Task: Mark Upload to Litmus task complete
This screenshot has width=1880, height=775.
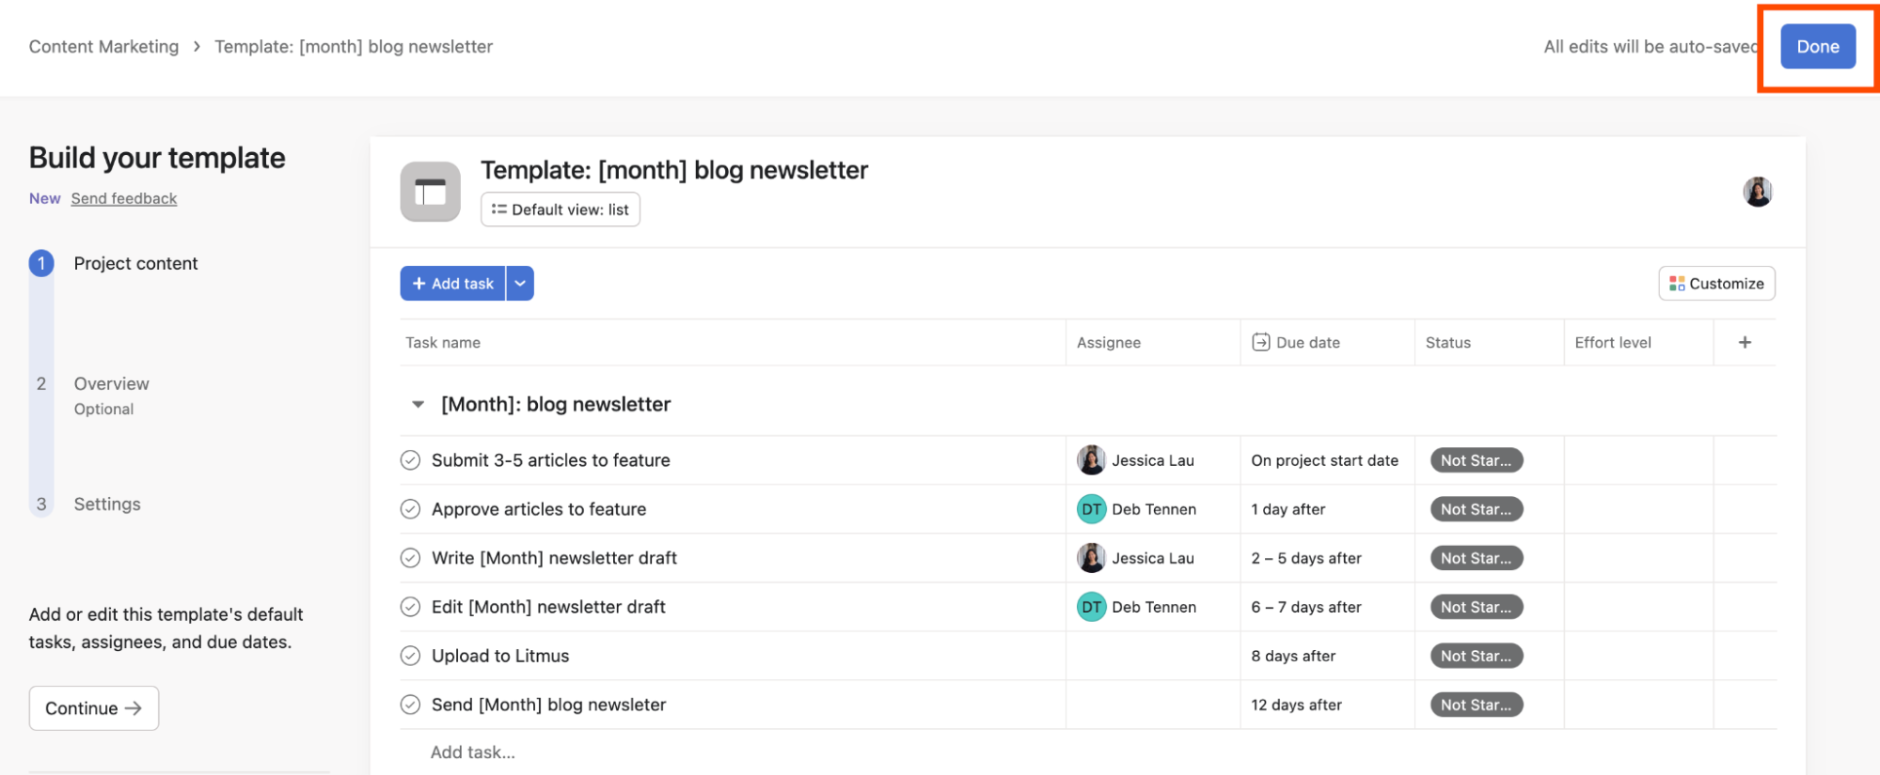Action: pos(410,656)
